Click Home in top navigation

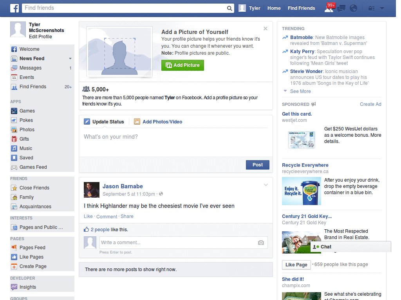(274, 8)
